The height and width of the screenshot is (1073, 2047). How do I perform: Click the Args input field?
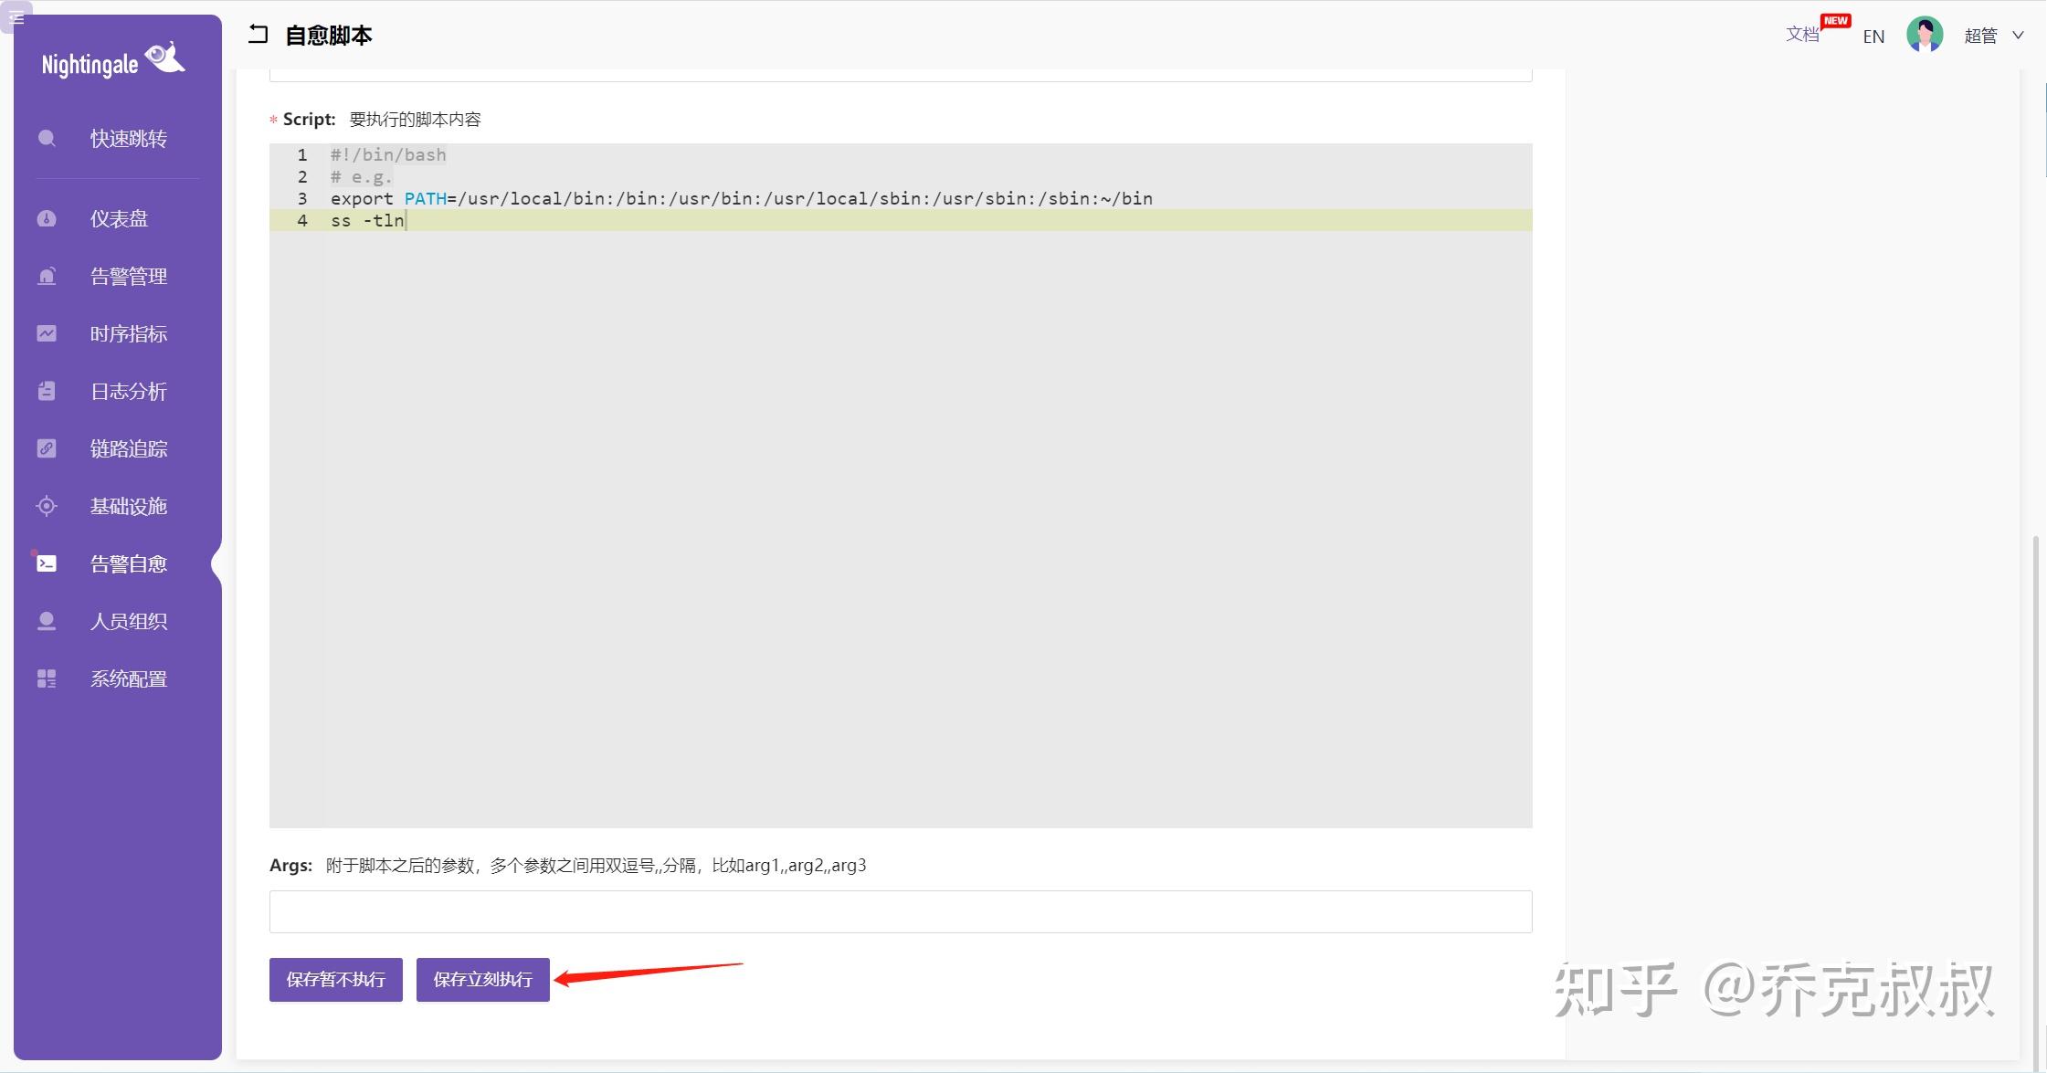tap(900, 911)
